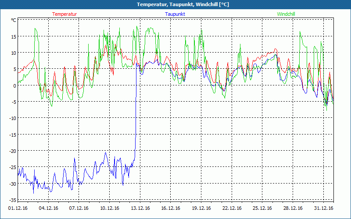
Task: Click the date label 22.12.16
Action: point(232,208)
